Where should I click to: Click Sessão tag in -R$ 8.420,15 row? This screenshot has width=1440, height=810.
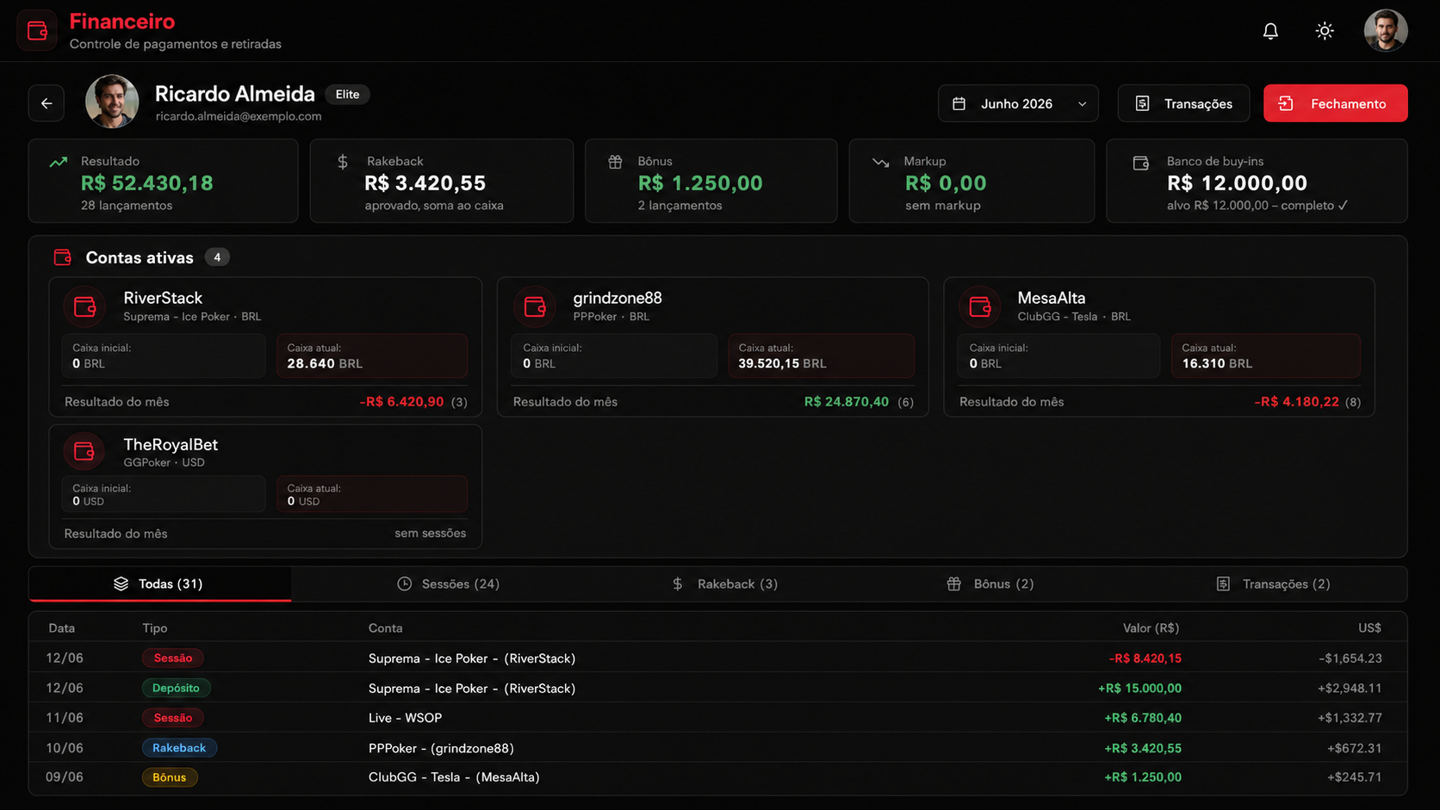[173, 659]
